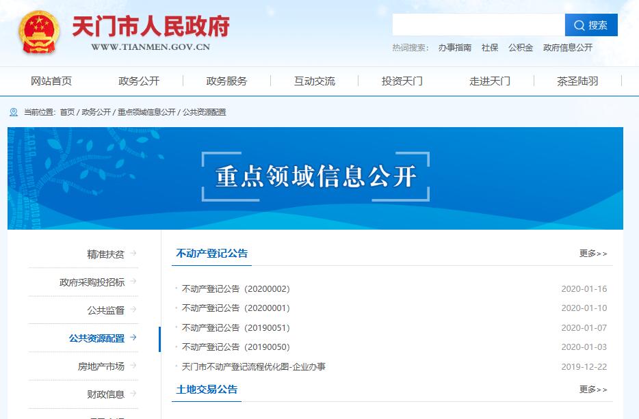Click the 公积金 hot search keyword

pos(521,48)
